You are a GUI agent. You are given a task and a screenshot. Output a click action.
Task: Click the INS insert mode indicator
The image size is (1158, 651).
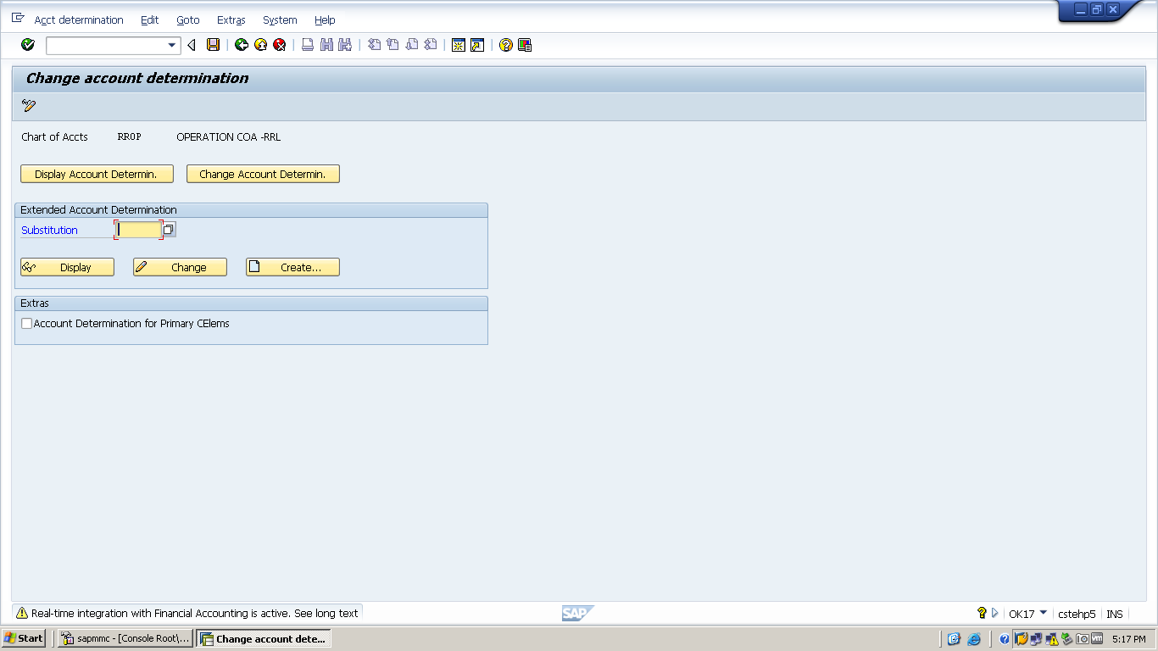(x=1114, y=614)
